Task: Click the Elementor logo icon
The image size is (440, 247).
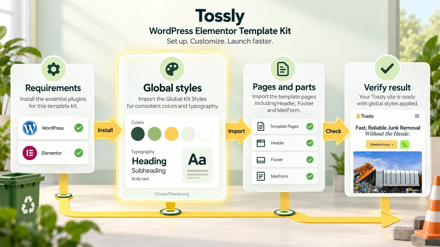Action: tap(30, 153)
